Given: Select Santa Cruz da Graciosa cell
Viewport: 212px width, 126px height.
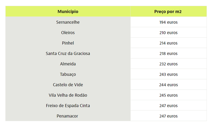Looking at the screenshot, I should 68,53.
